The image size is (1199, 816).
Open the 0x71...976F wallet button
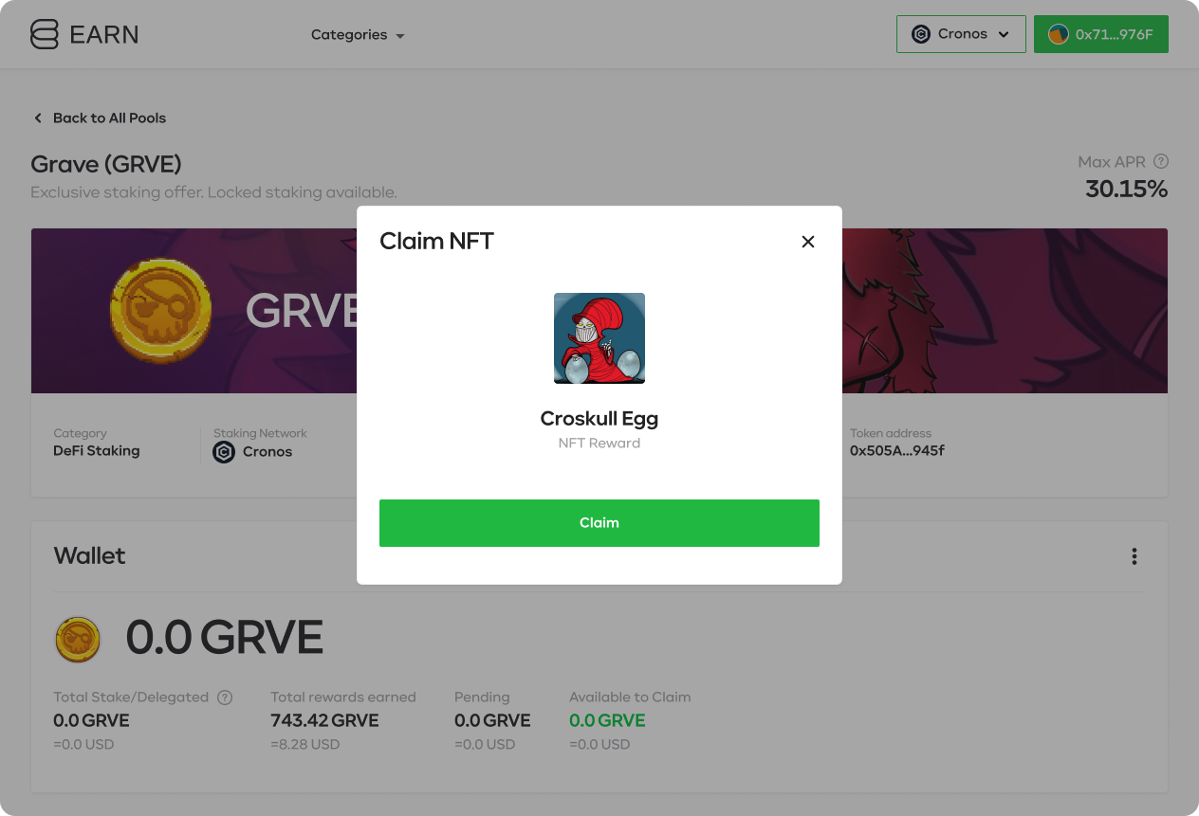1101,34
